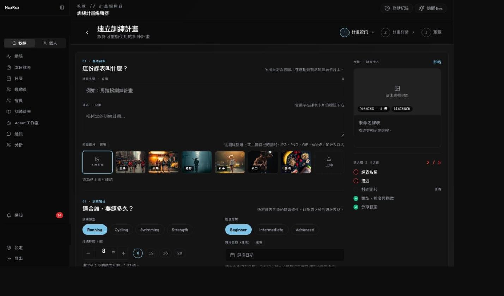Image resolution: width=504 pixels, height=296 pixels.
Task: Select Beginner difficulty level
Action: [x=238, y=230]
